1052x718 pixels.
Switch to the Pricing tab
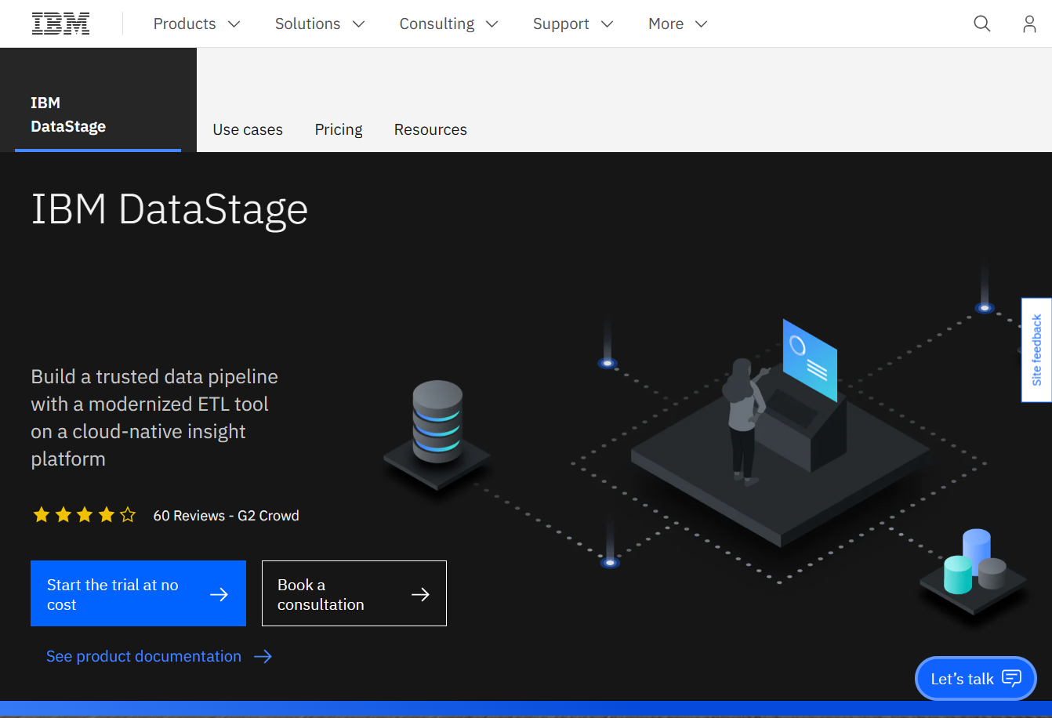coord(339,129)
